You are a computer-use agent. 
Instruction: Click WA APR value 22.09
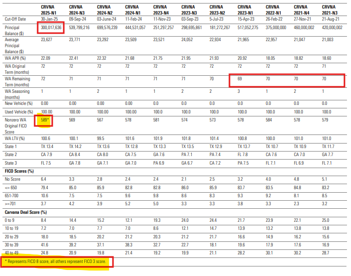tap(45, 58)
